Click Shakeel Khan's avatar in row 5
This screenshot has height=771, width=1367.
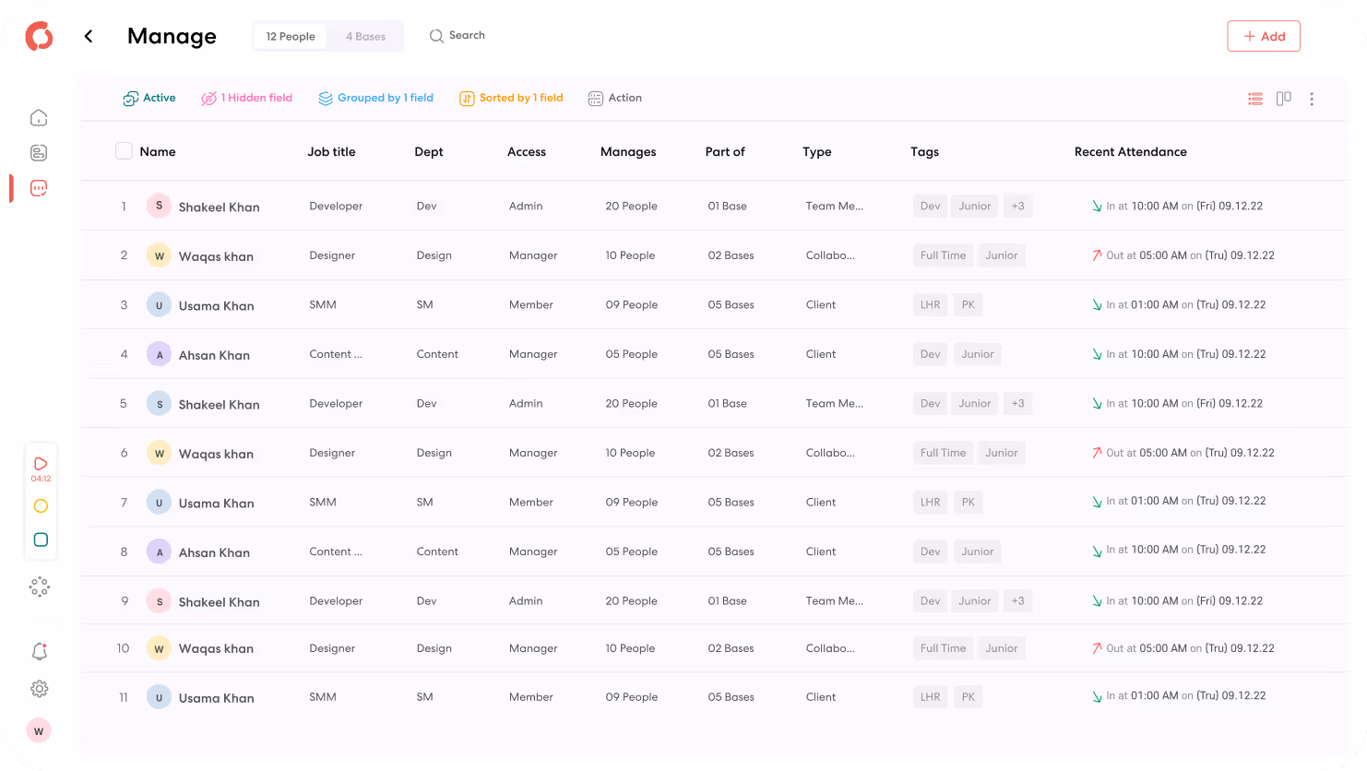coord(159,404)
